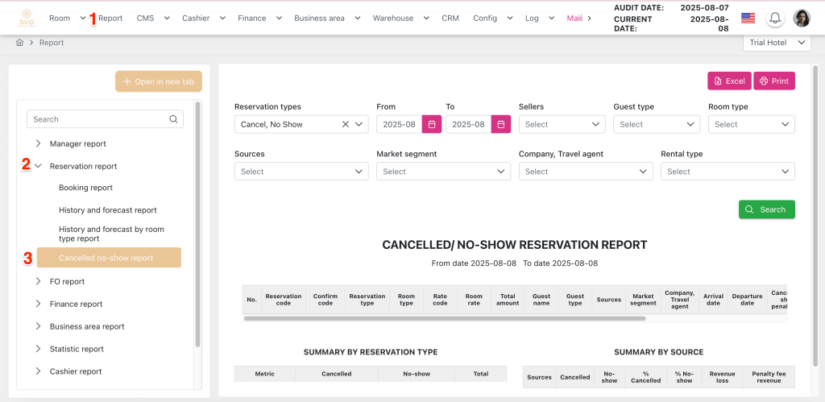Viewport: 825px width, 402px height.
Task: Clear the Reservation types selection with X
Action: [x=346, y=124]
